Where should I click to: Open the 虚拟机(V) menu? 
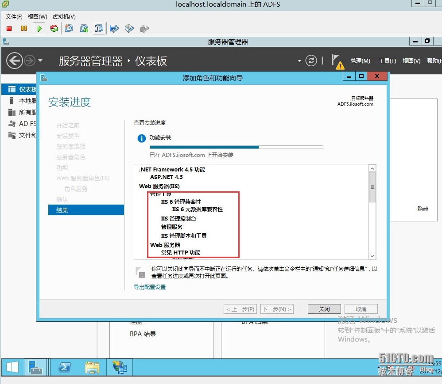coord(64,17)
